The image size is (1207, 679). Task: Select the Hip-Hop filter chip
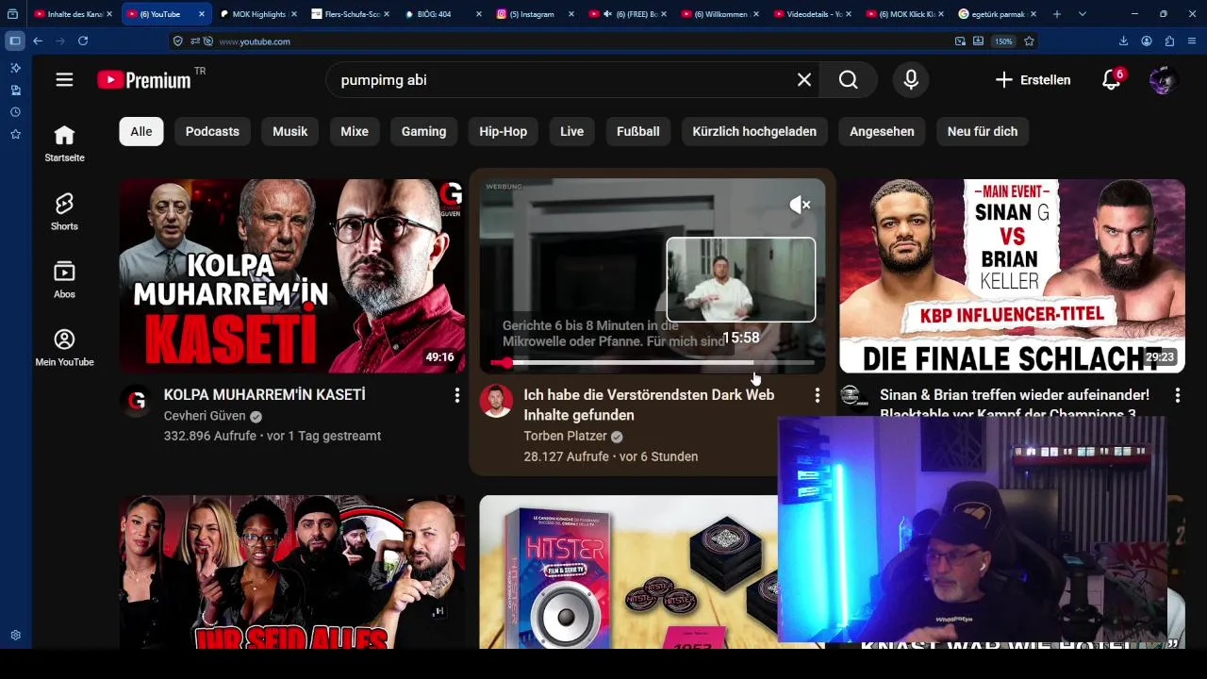pyautogui.click(x=503, y=131)
